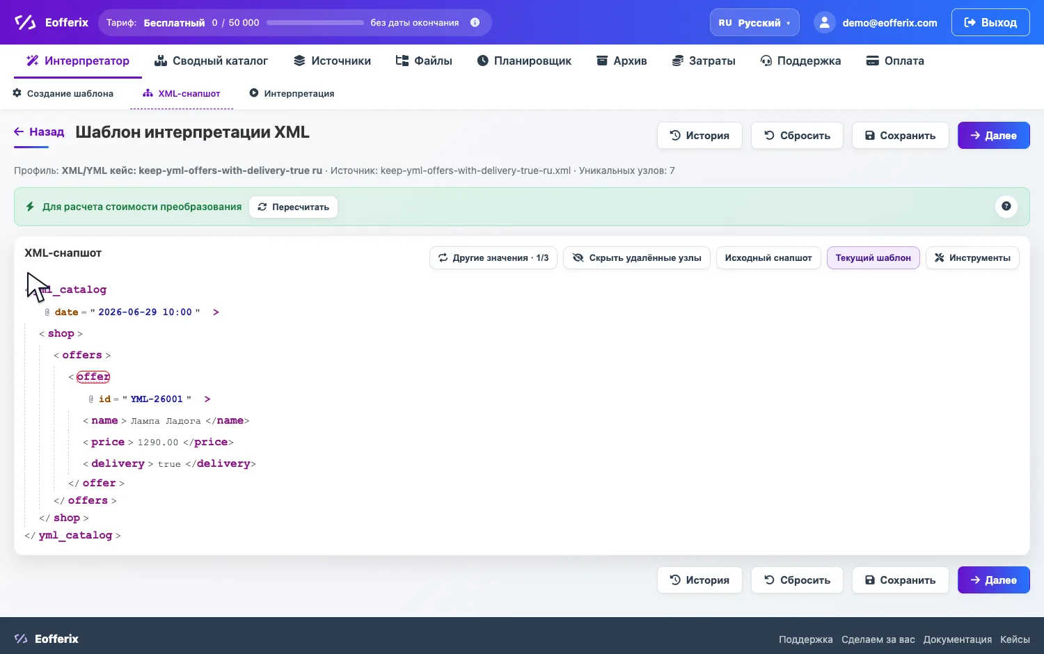Click the top Сохранить button
The image size is (1044, 654).
tap(900, 135)
